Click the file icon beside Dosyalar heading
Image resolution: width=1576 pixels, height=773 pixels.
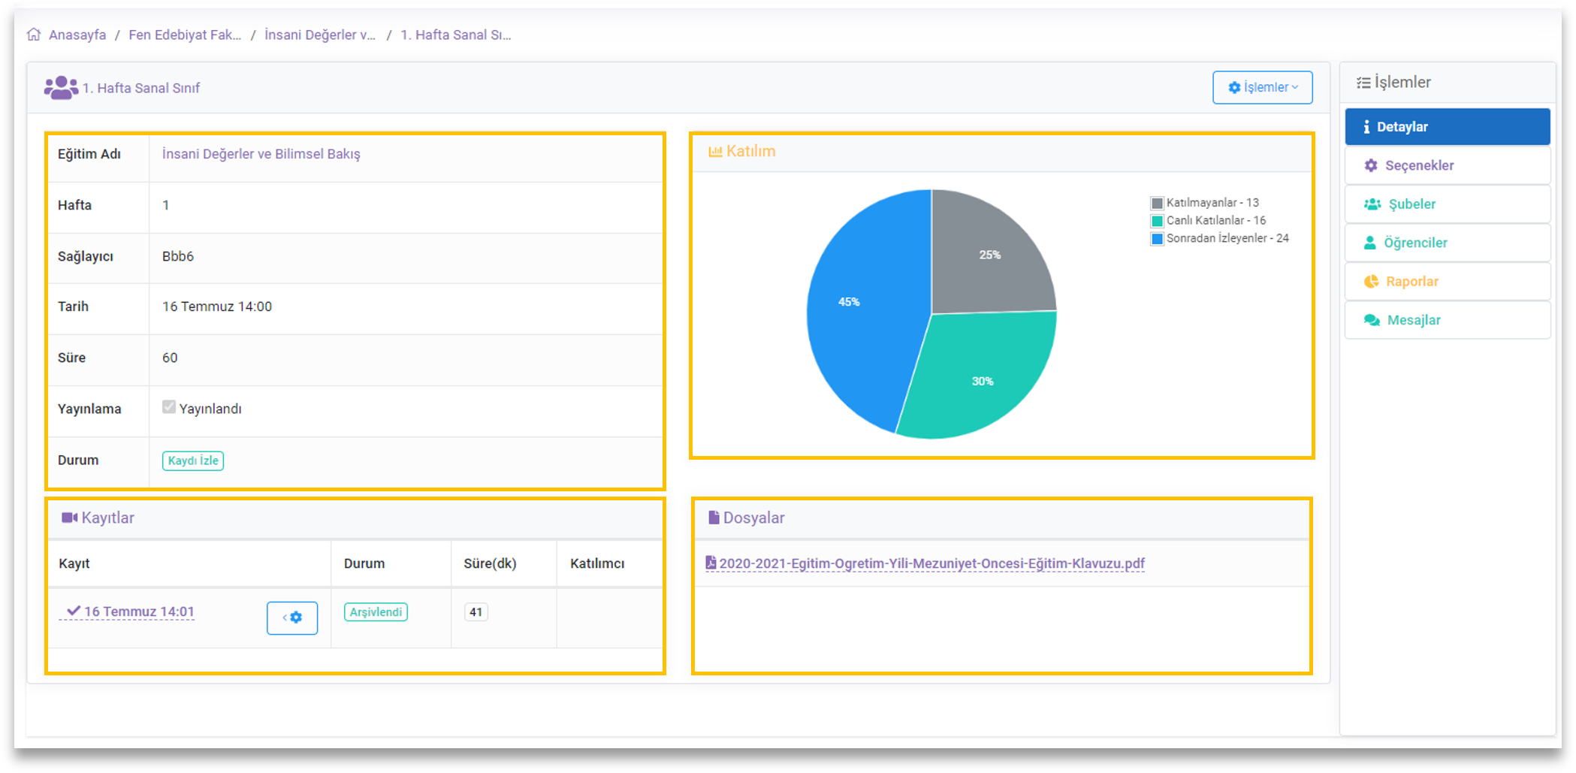tap(714, 518)
